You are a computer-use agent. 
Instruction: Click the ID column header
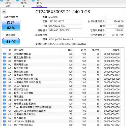click(x=10, y=50)
